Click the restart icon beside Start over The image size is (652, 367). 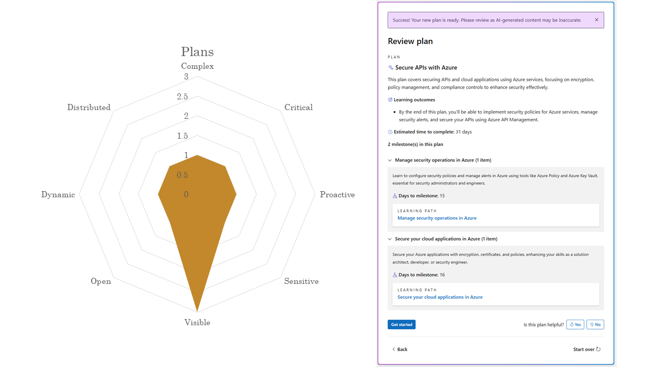point(598,349)
